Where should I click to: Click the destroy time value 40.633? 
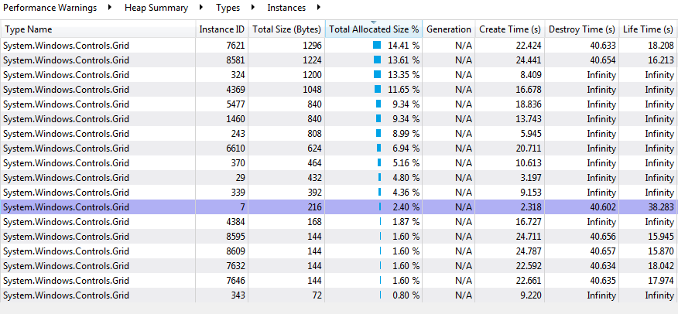[603, 46]
